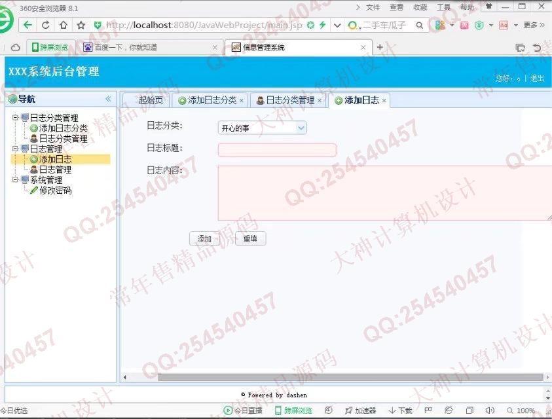Open the browser home page icon
This screenshot has height=419, width=552.
(x=64, y=26)
